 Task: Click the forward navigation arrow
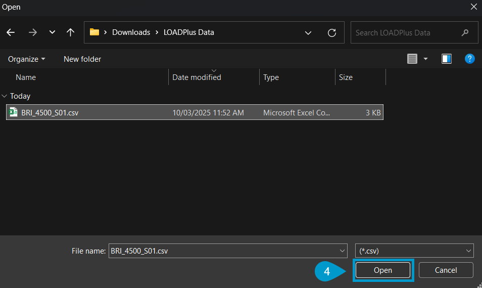[32, 32]
